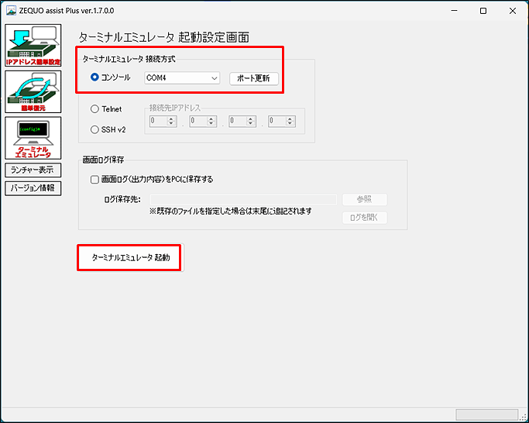Click the easy restore (簡単復元) icon
This screenshot has height=423, width=529.
[33, 91]
